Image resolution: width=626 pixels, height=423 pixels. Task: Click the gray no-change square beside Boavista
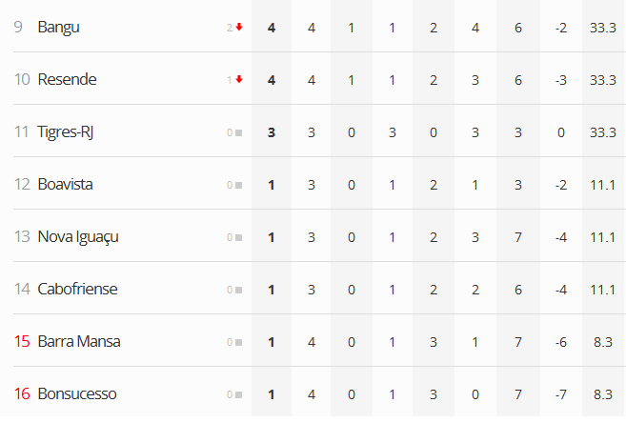coord(238,185)
